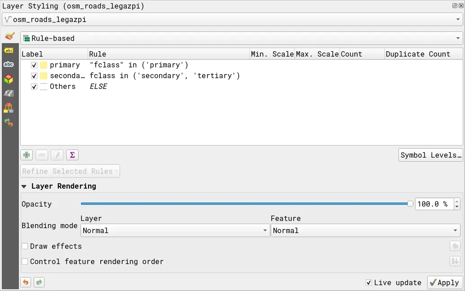Switch to the Labels tab in sidebar
465x291 pixels.
pos(9,50)
